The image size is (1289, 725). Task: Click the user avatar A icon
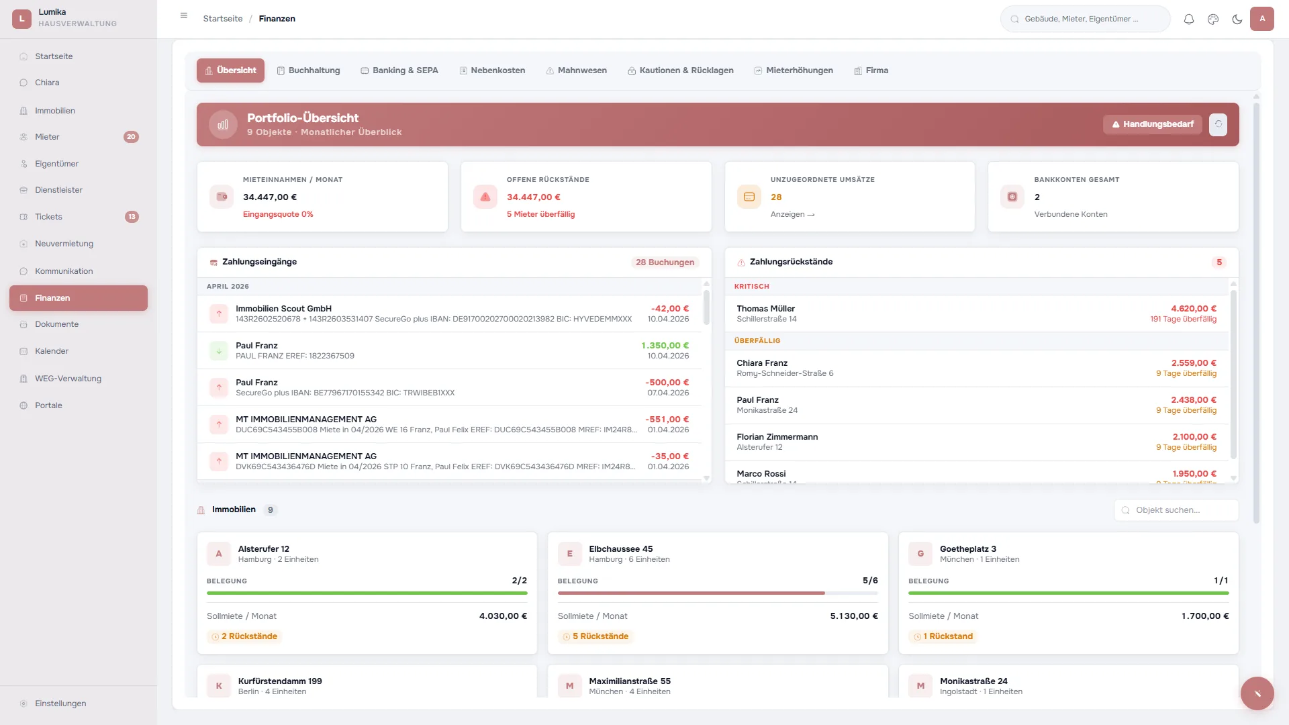point(1261,19)
